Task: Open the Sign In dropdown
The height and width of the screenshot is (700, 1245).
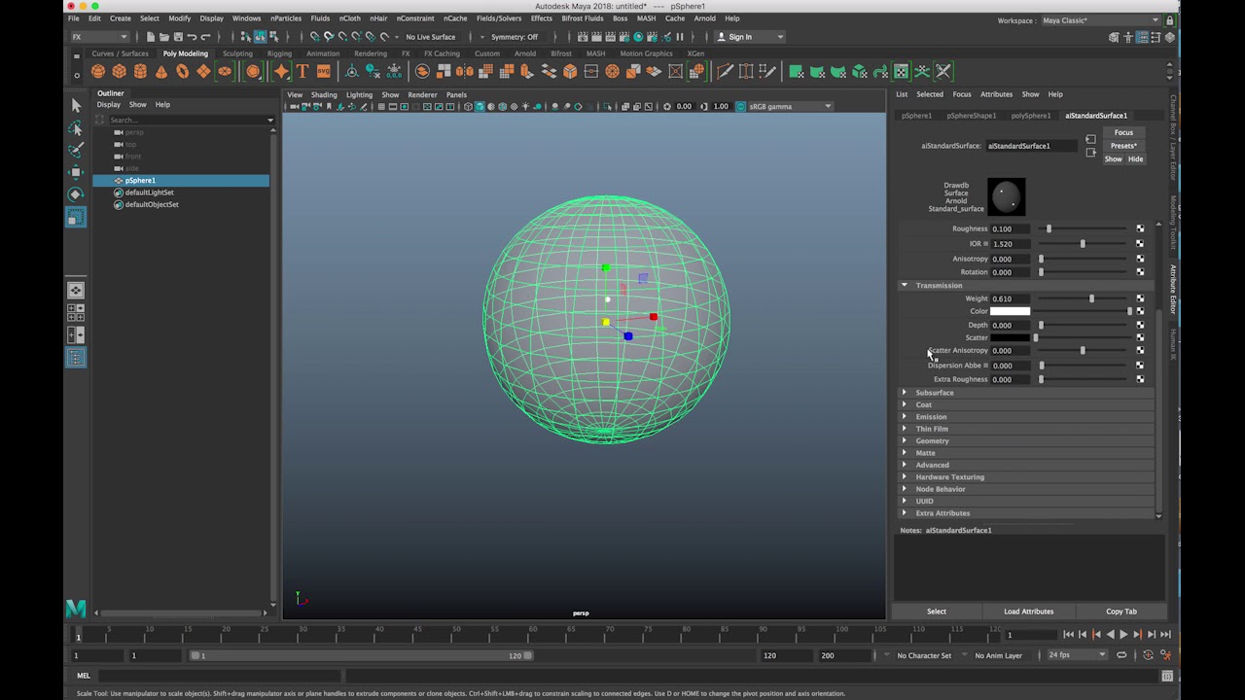Action: [750, 37]
